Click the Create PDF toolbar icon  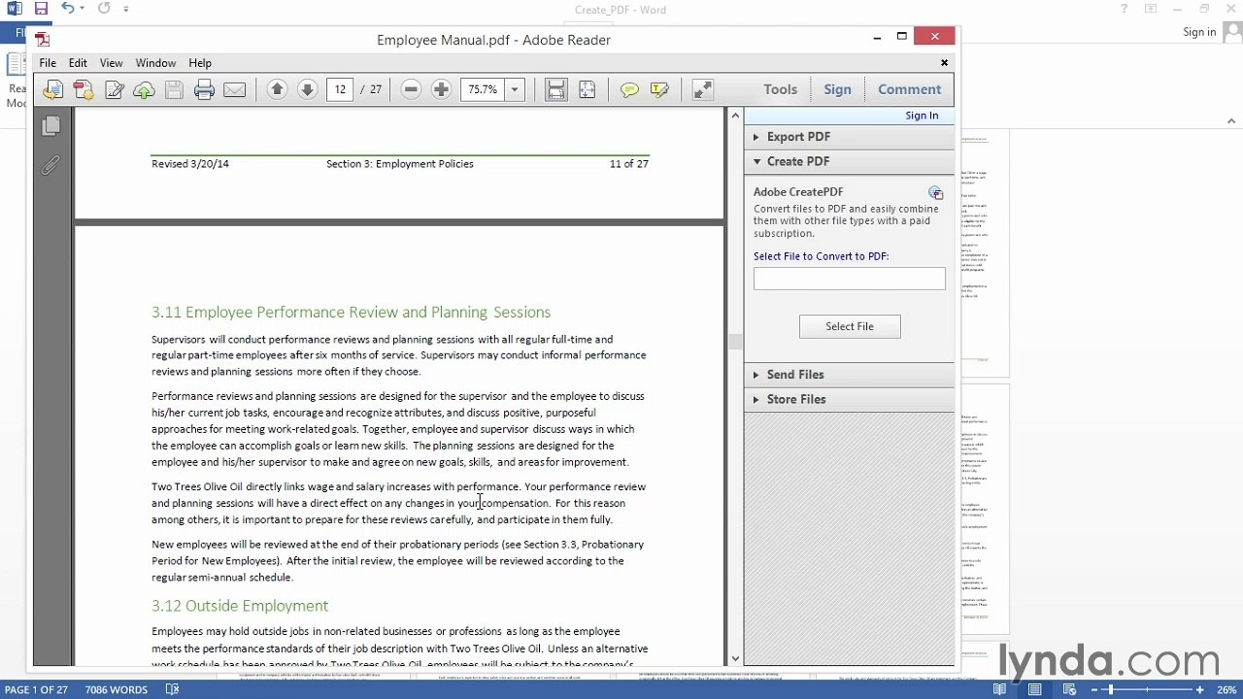(84, 89)
